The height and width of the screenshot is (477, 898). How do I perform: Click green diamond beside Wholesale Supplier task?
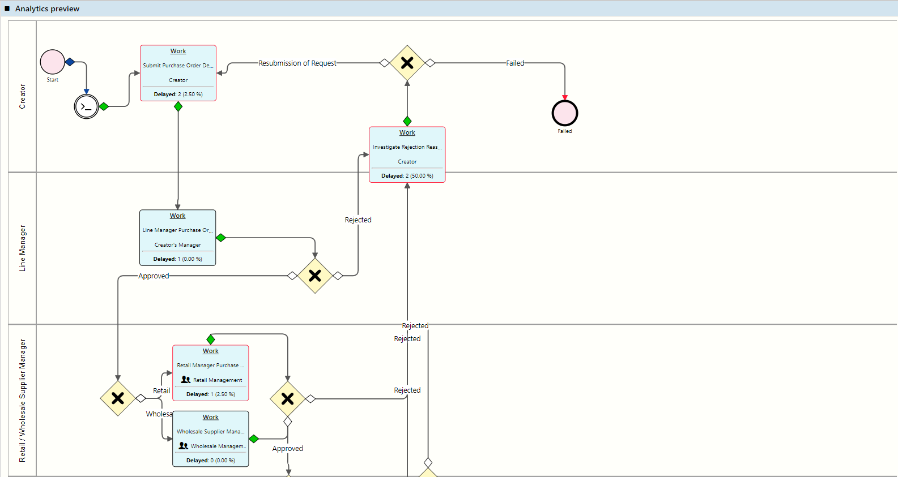tap(254, 439)
